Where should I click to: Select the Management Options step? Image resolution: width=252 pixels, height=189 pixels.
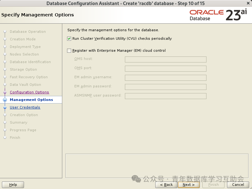(x=31, y=100)
